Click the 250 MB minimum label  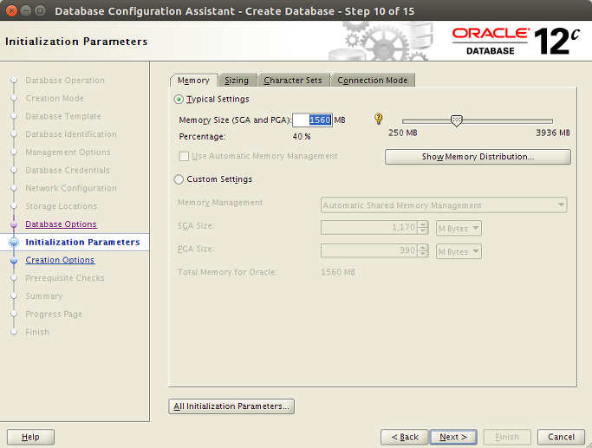click(x=403, y=133)
